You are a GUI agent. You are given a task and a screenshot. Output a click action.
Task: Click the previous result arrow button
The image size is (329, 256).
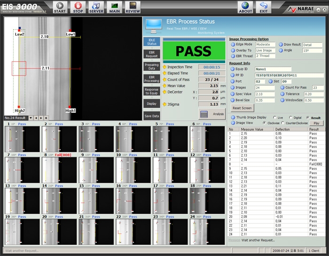point(36,118)
